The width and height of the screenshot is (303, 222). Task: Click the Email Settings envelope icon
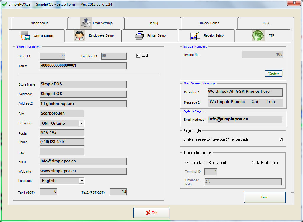click(x=86, y=23)
